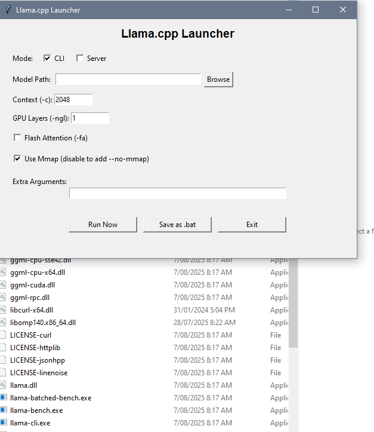374x432 pixels.
Task: Click the libcurl-x64.dll file icon
Action: pos(3,310)
